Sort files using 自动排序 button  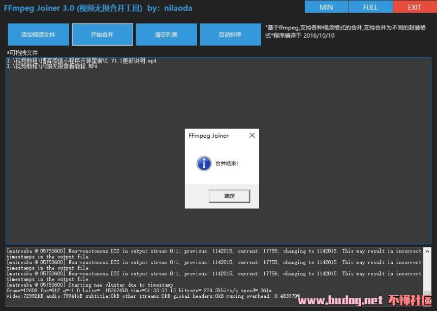tap(231, 35)
